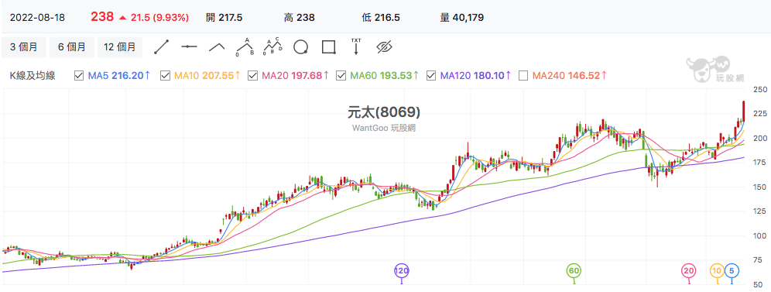Click the blue 5 marker on timeline

[x=732, y=270]
